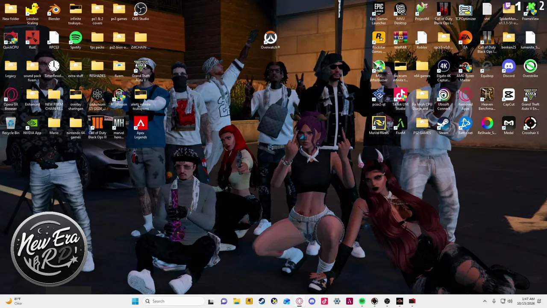
Task: Open the Recycle Bin
Action: point(11,126)
